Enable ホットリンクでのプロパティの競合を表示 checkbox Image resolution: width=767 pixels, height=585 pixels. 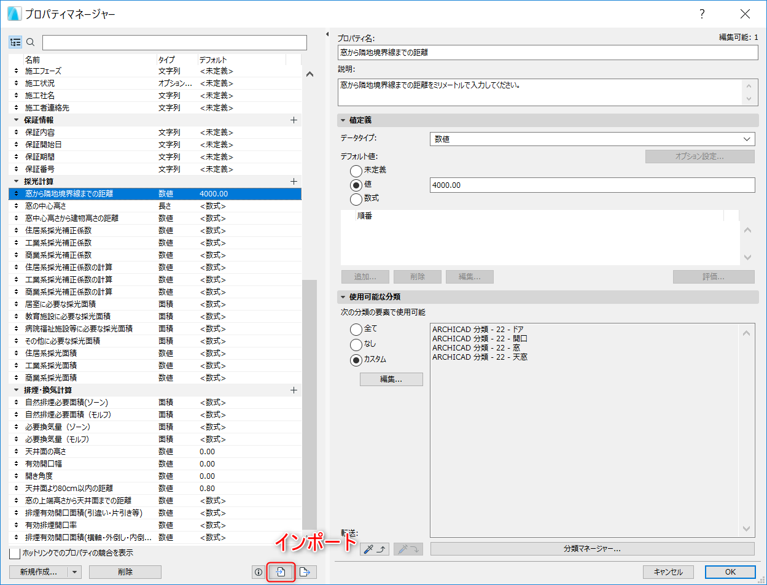(15, 553)
